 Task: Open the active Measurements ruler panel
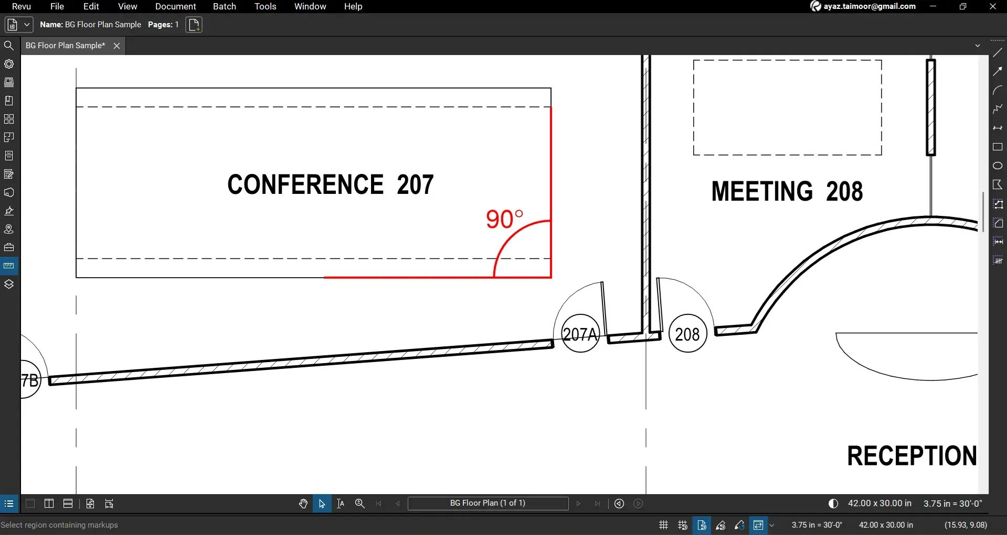click(9, 266)
